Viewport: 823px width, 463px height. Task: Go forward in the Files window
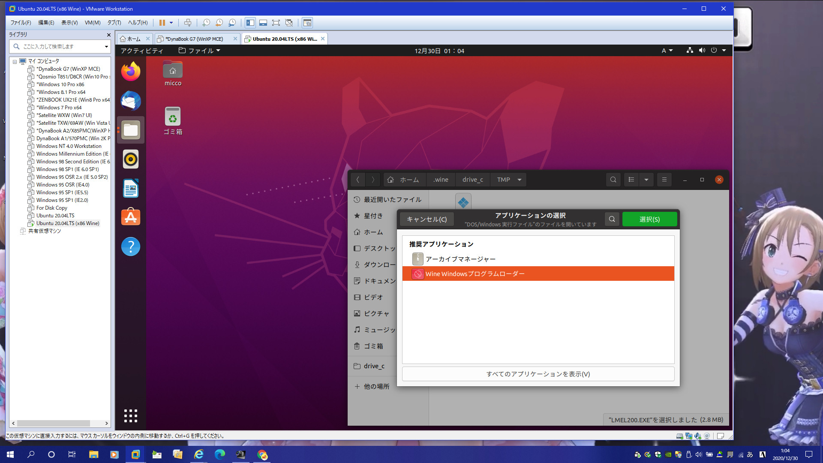pyautogui.click(x=373, y=180)
